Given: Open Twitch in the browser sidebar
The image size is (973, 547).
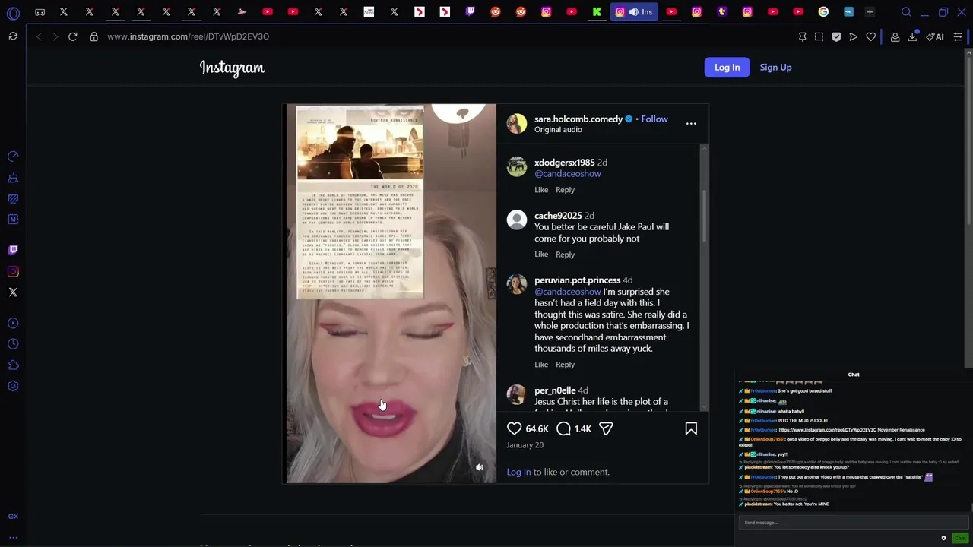Looking at the screenshot, I should pyautogui.click(x=13, y=249).
